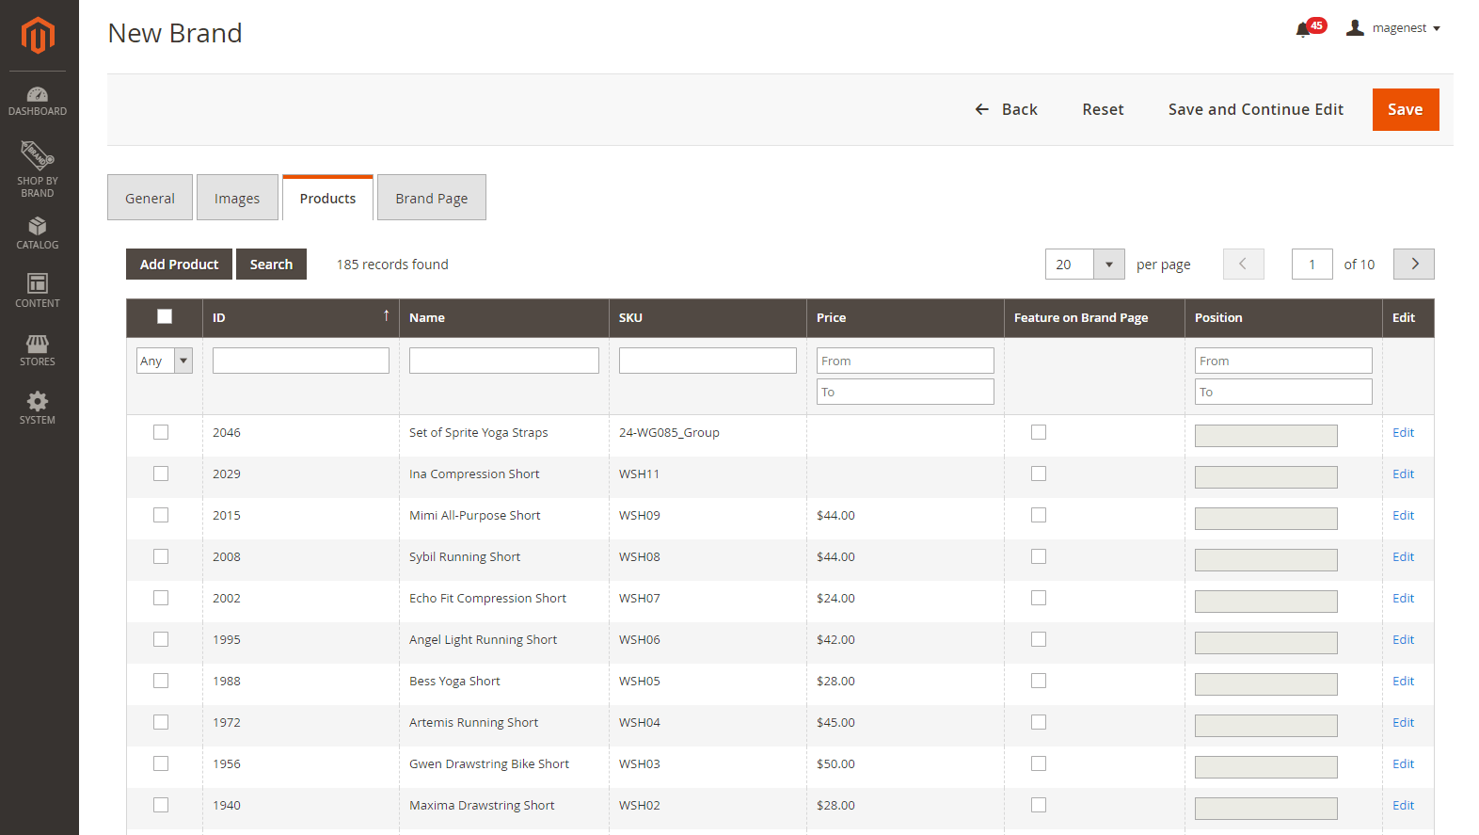The width and height of the screenshot is (1479, 835).
Task: Click Save and Continue Edit
Action: click(1256, 109)
